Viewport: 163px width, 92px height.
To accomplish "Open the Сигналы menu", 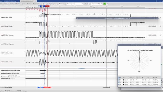I will [6, 4].
